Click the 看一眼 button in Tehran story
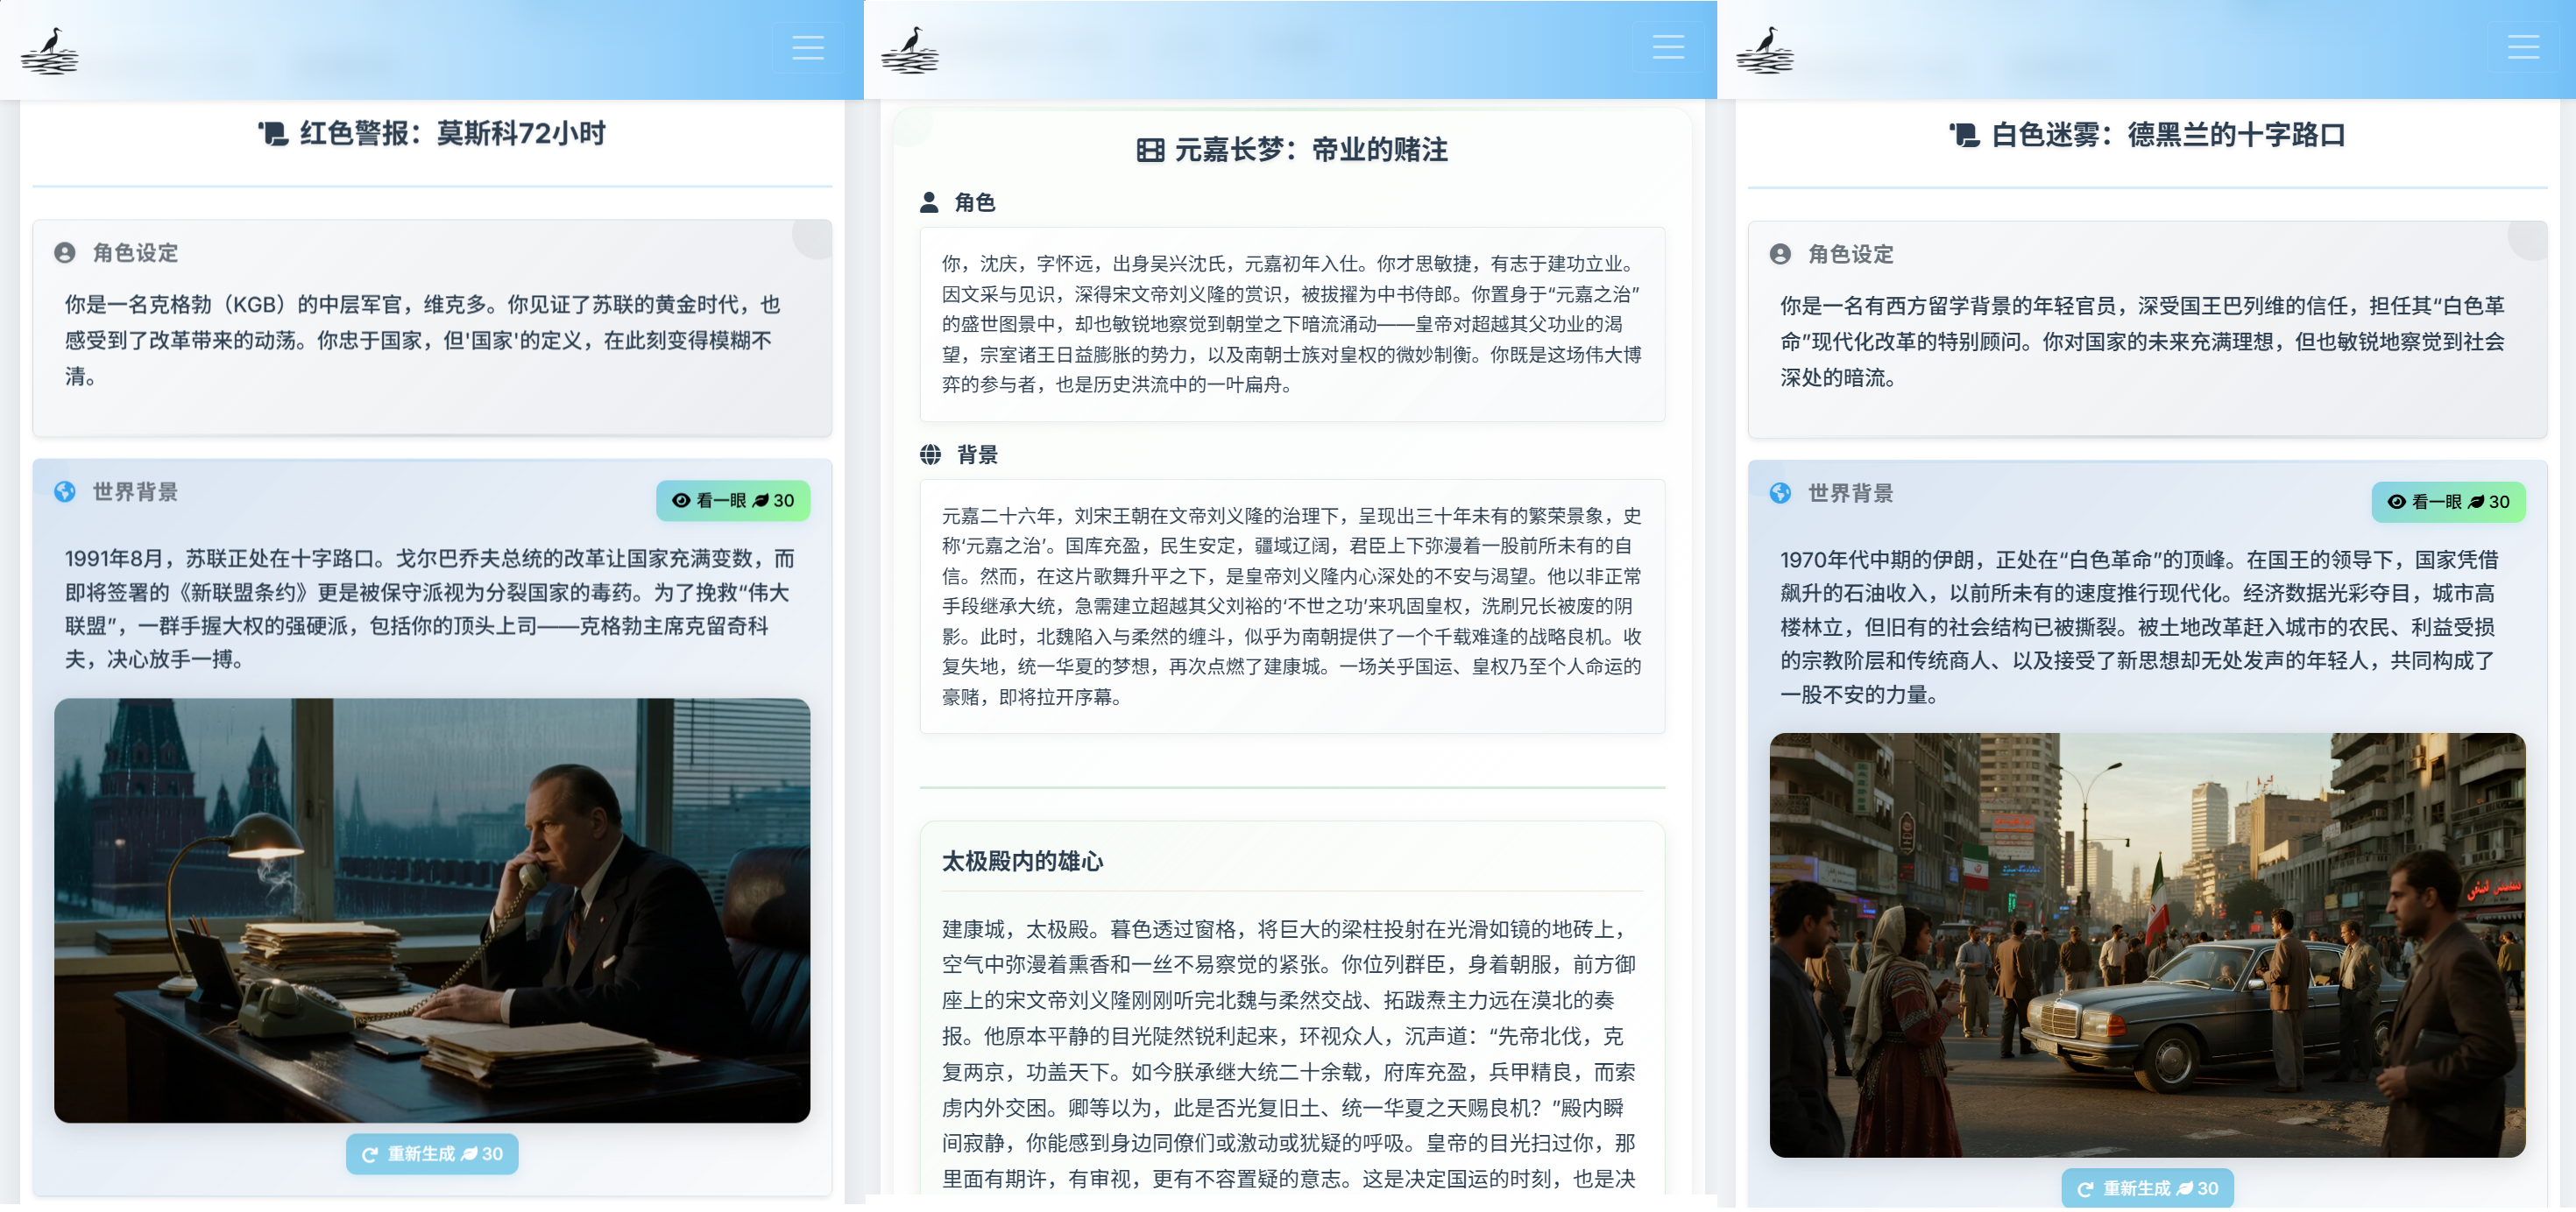The height and width of the screenshot is (1212, 2576). [x=2447, y=502]
